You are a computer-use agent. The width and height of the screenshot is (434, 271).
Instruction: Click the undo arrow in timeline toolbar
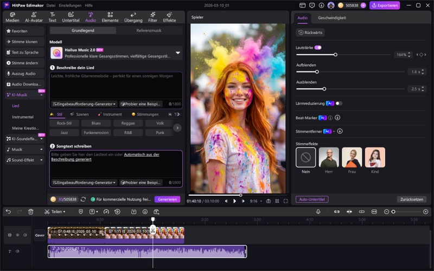coord(8,211)
